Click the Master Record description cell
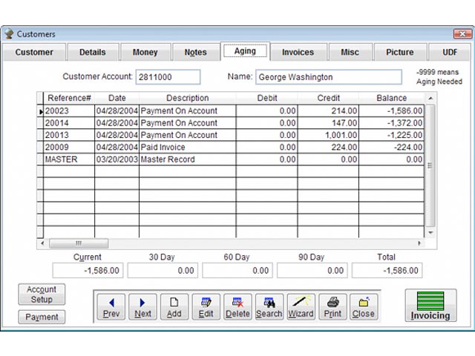Image resolution: width=475 pixels, height=356 pixels. click(188, 159)
